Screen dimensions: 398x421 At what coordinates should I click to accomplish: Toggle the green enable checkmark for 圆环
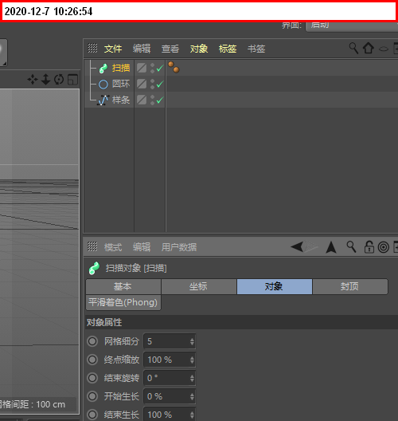click(160, 85)
